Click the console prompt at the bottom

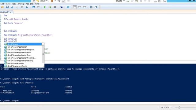coord(10,101)
